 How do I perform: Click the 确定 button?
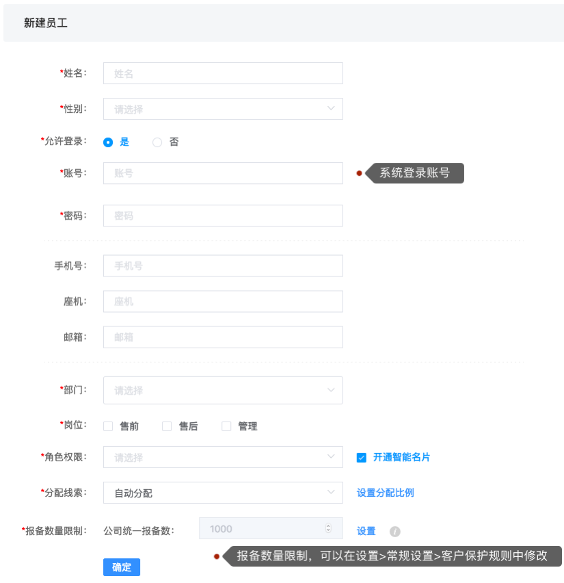pos(122,567)
